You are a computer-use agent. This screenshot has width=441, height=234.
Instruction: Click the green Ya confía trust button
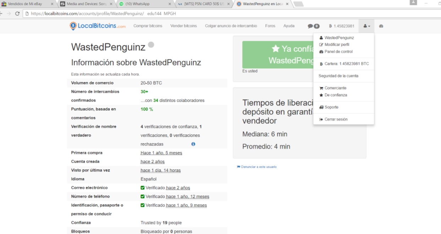278,55
